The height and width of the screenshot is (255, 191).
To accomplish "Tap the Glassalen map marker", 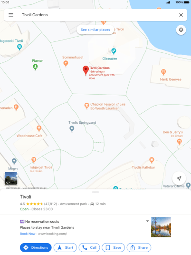I will pyautogui.click(x=114, y=51).
